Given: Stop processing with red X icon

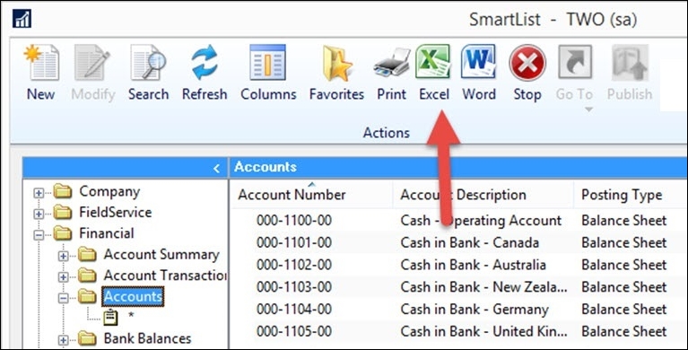Looking at the screenshot, I should 527,73.
